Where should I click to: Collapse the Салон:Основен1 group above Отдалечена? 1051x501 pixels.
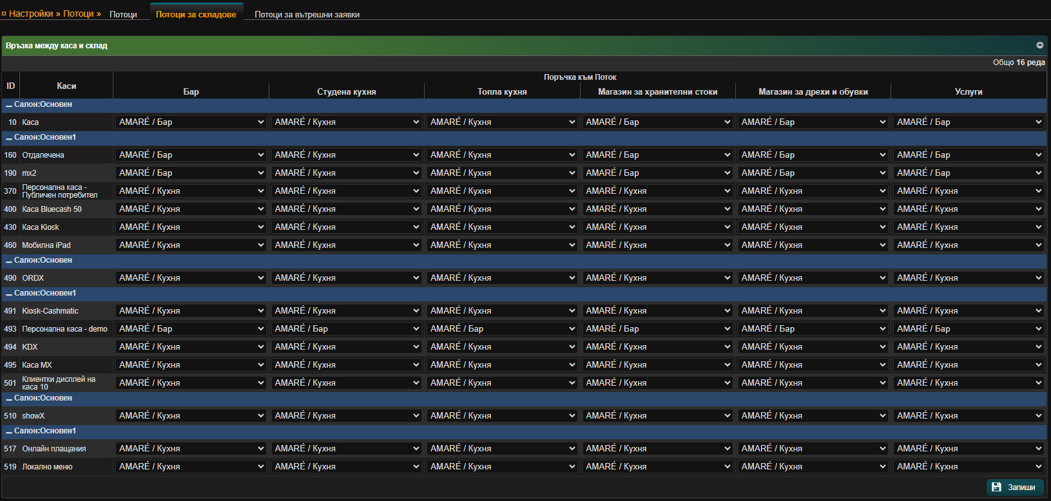click(9, 138)
